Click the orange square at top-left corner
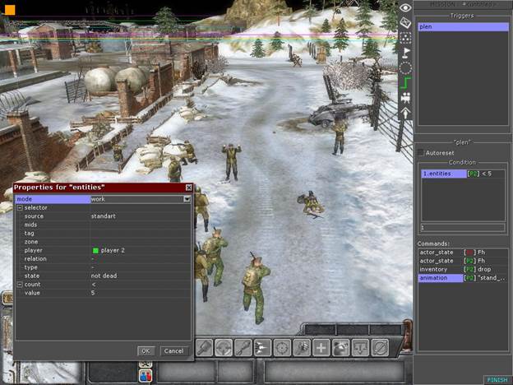The height and width of the screenshot is (385, 513). (10, 10)
